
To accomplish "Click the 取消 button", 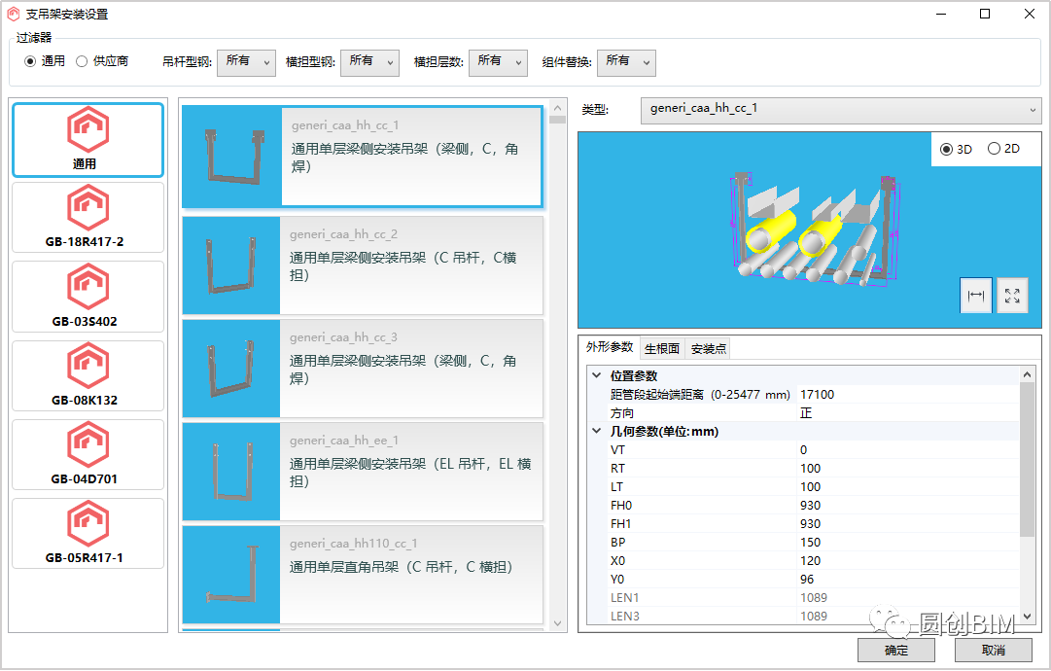I will [x=994, y=650].
